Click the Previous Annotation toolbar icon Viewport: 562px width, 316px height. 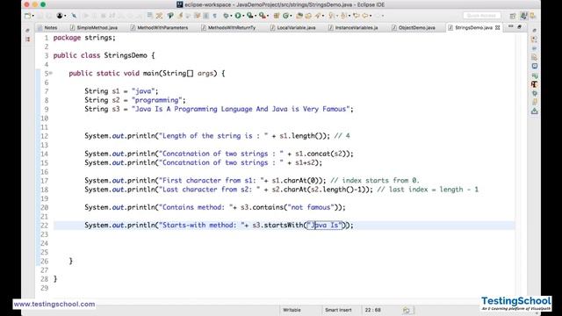(x=343, y=16)
